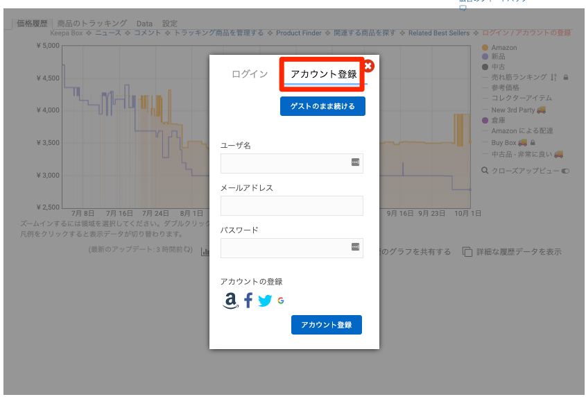Submit the blue アカウント登録 button
This screenshot has width=586, height=397.
(x=326, y=325)
